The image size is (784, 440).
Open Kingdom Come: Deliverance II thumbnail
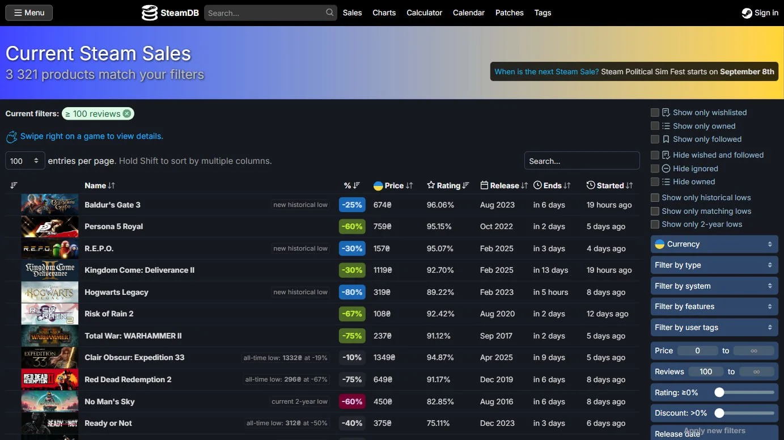[x=50, y=270]
